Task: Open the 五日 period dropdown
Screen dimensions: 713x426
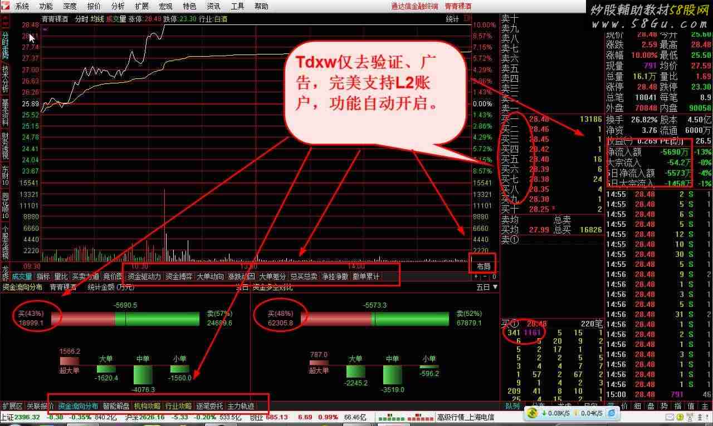Action: (487, 287)
